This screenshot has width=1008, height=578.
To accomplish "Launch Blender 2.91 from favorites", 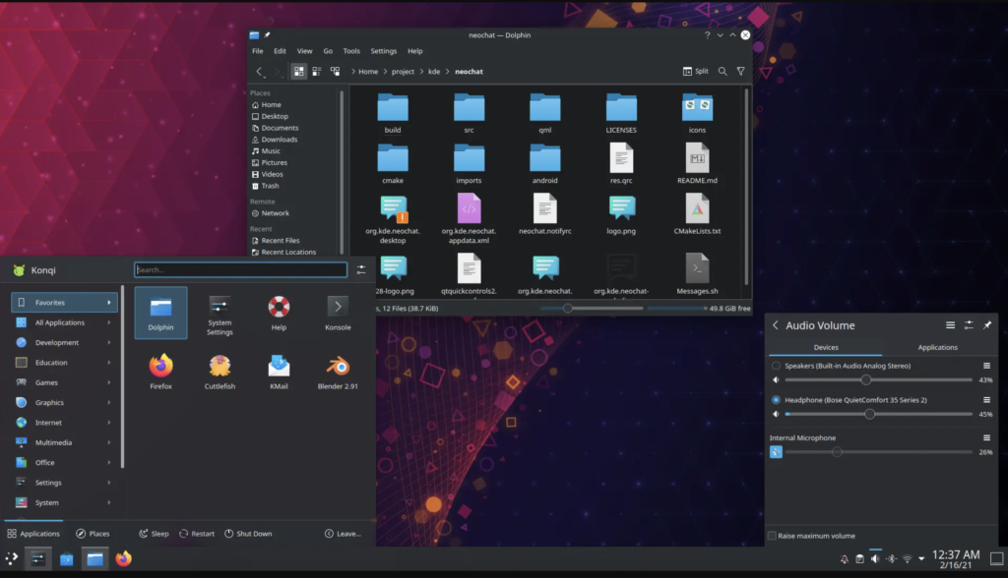I will click(339, 372).
